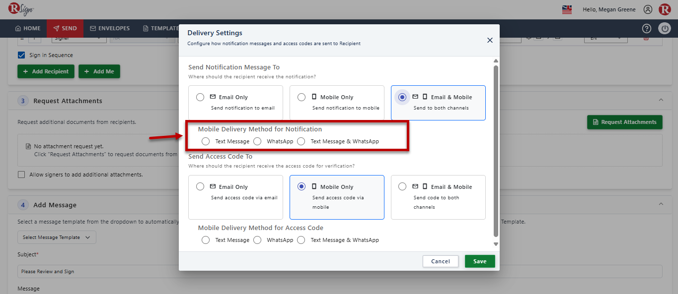Click the dialog scrollbar up arrow
Screen dimensions: 678x294
click(x=495, y=61)
